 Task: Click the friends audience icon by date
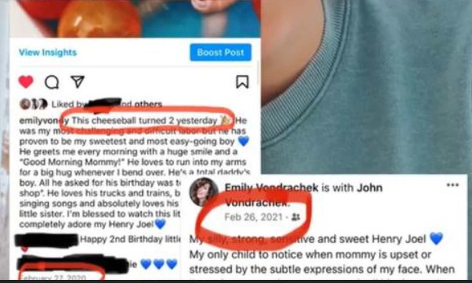tap(296, 217)
